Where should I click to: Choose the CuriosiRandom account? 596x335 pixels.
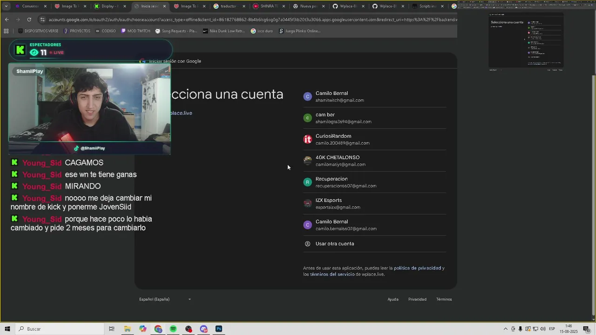(x=374, y=139)
